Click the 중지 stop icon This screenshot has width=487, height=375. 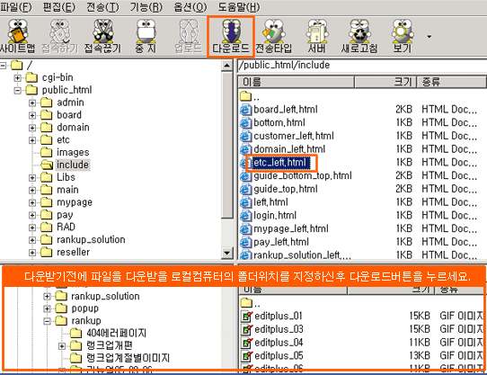coord(146,36)
